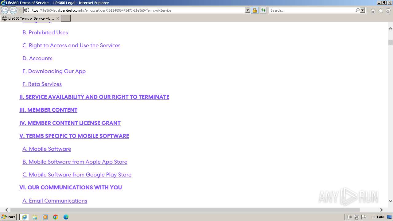The image size is (393, 221).
Task: Open the A. Mobile Software link
Action: click(47, 149)
